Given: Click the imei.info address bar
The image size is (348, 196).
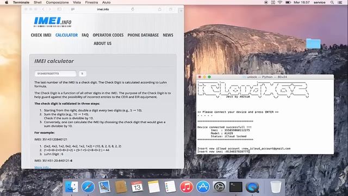Looking at the screenshot, I should pyautogui.click(x=103, y=9).
